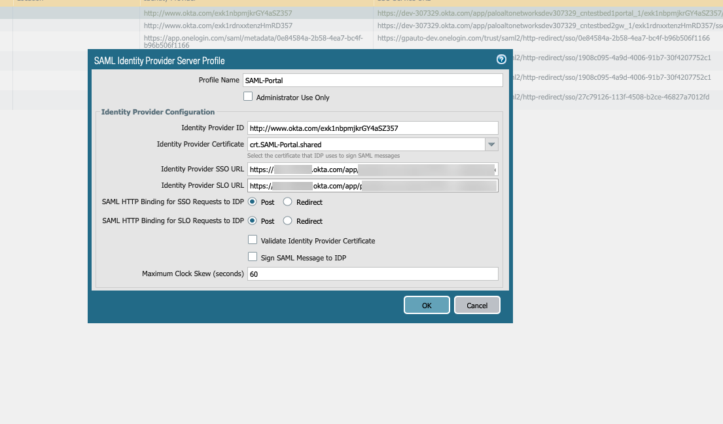Click the crt.SAML-Portal.shared certificate combo box
Viewport: 723px width, 424px height.
[x=365, y=144]
